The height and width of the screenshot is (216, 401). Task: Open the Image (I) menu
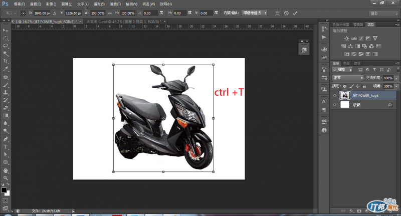(x=51, y=4)
